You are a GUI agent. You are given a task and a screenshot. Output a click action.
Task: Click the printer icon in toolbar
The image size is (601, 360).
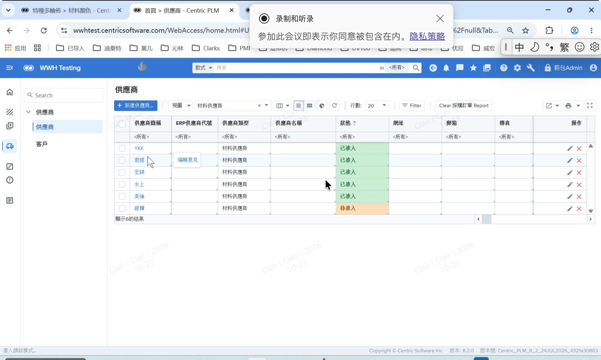click(x=568, y=106)
